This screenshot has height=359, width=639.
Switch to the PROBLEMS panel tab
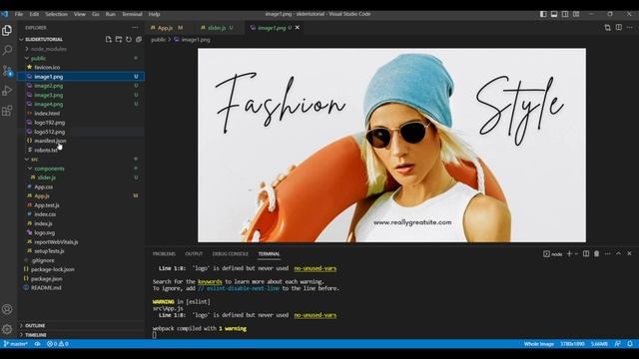tap(164, 253)
